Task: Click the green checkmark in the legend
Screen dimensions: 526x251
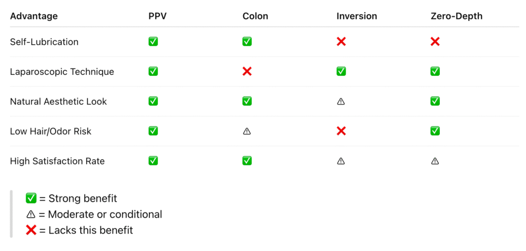Action: click(x=31, y=198)
